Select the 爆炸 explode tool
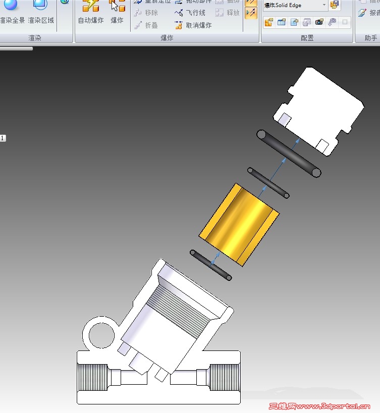Image resolution: width=380 pixels, height=413 pixels. (x=117, y=12)
